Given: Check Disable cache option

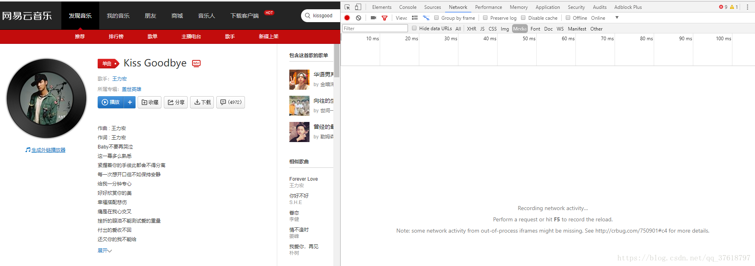Looking at the screenshot, I should pyautogui.click(x=523, y=18).
